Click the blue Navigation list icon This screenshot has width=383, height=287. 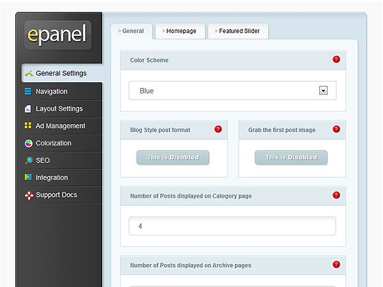[x=28, y=91]
